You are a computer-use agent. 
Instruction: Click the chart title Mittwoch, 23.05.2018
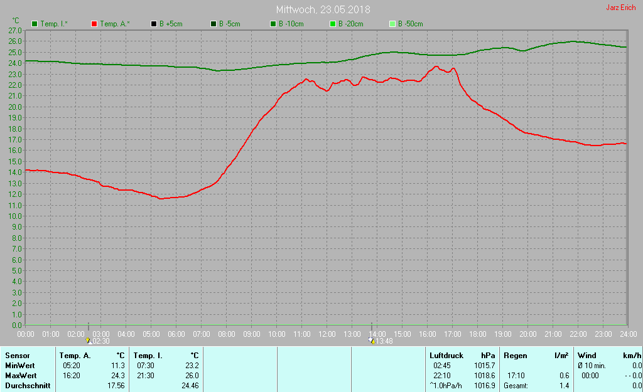(323, 9)
